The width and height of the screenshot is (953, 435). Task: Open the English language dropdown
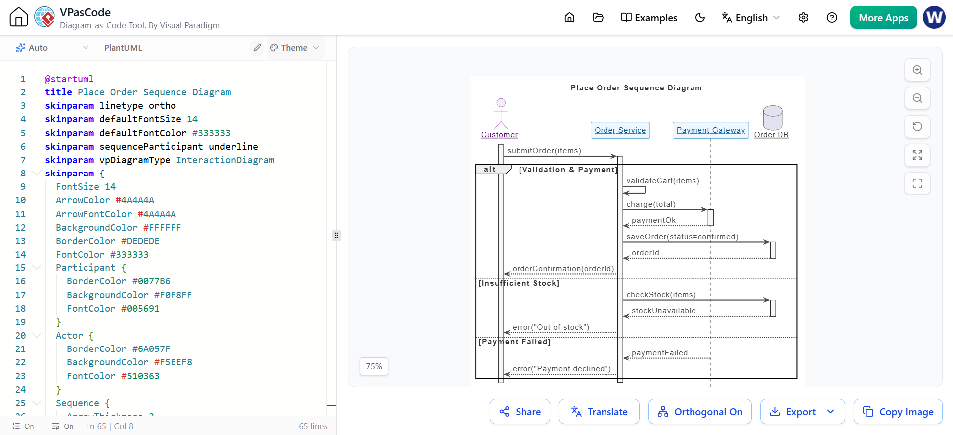click(x=751, y=18)
